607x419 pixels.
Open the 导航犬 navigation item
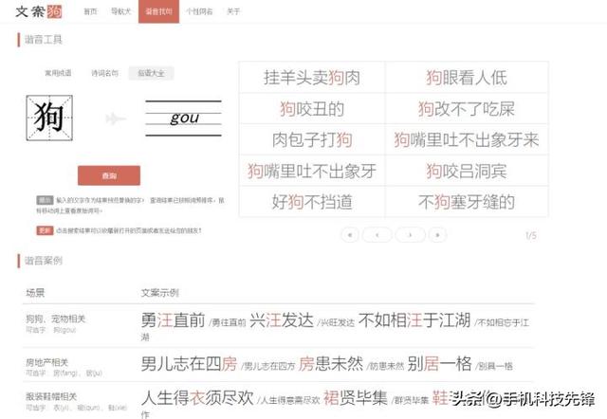(x=120, y=11)
